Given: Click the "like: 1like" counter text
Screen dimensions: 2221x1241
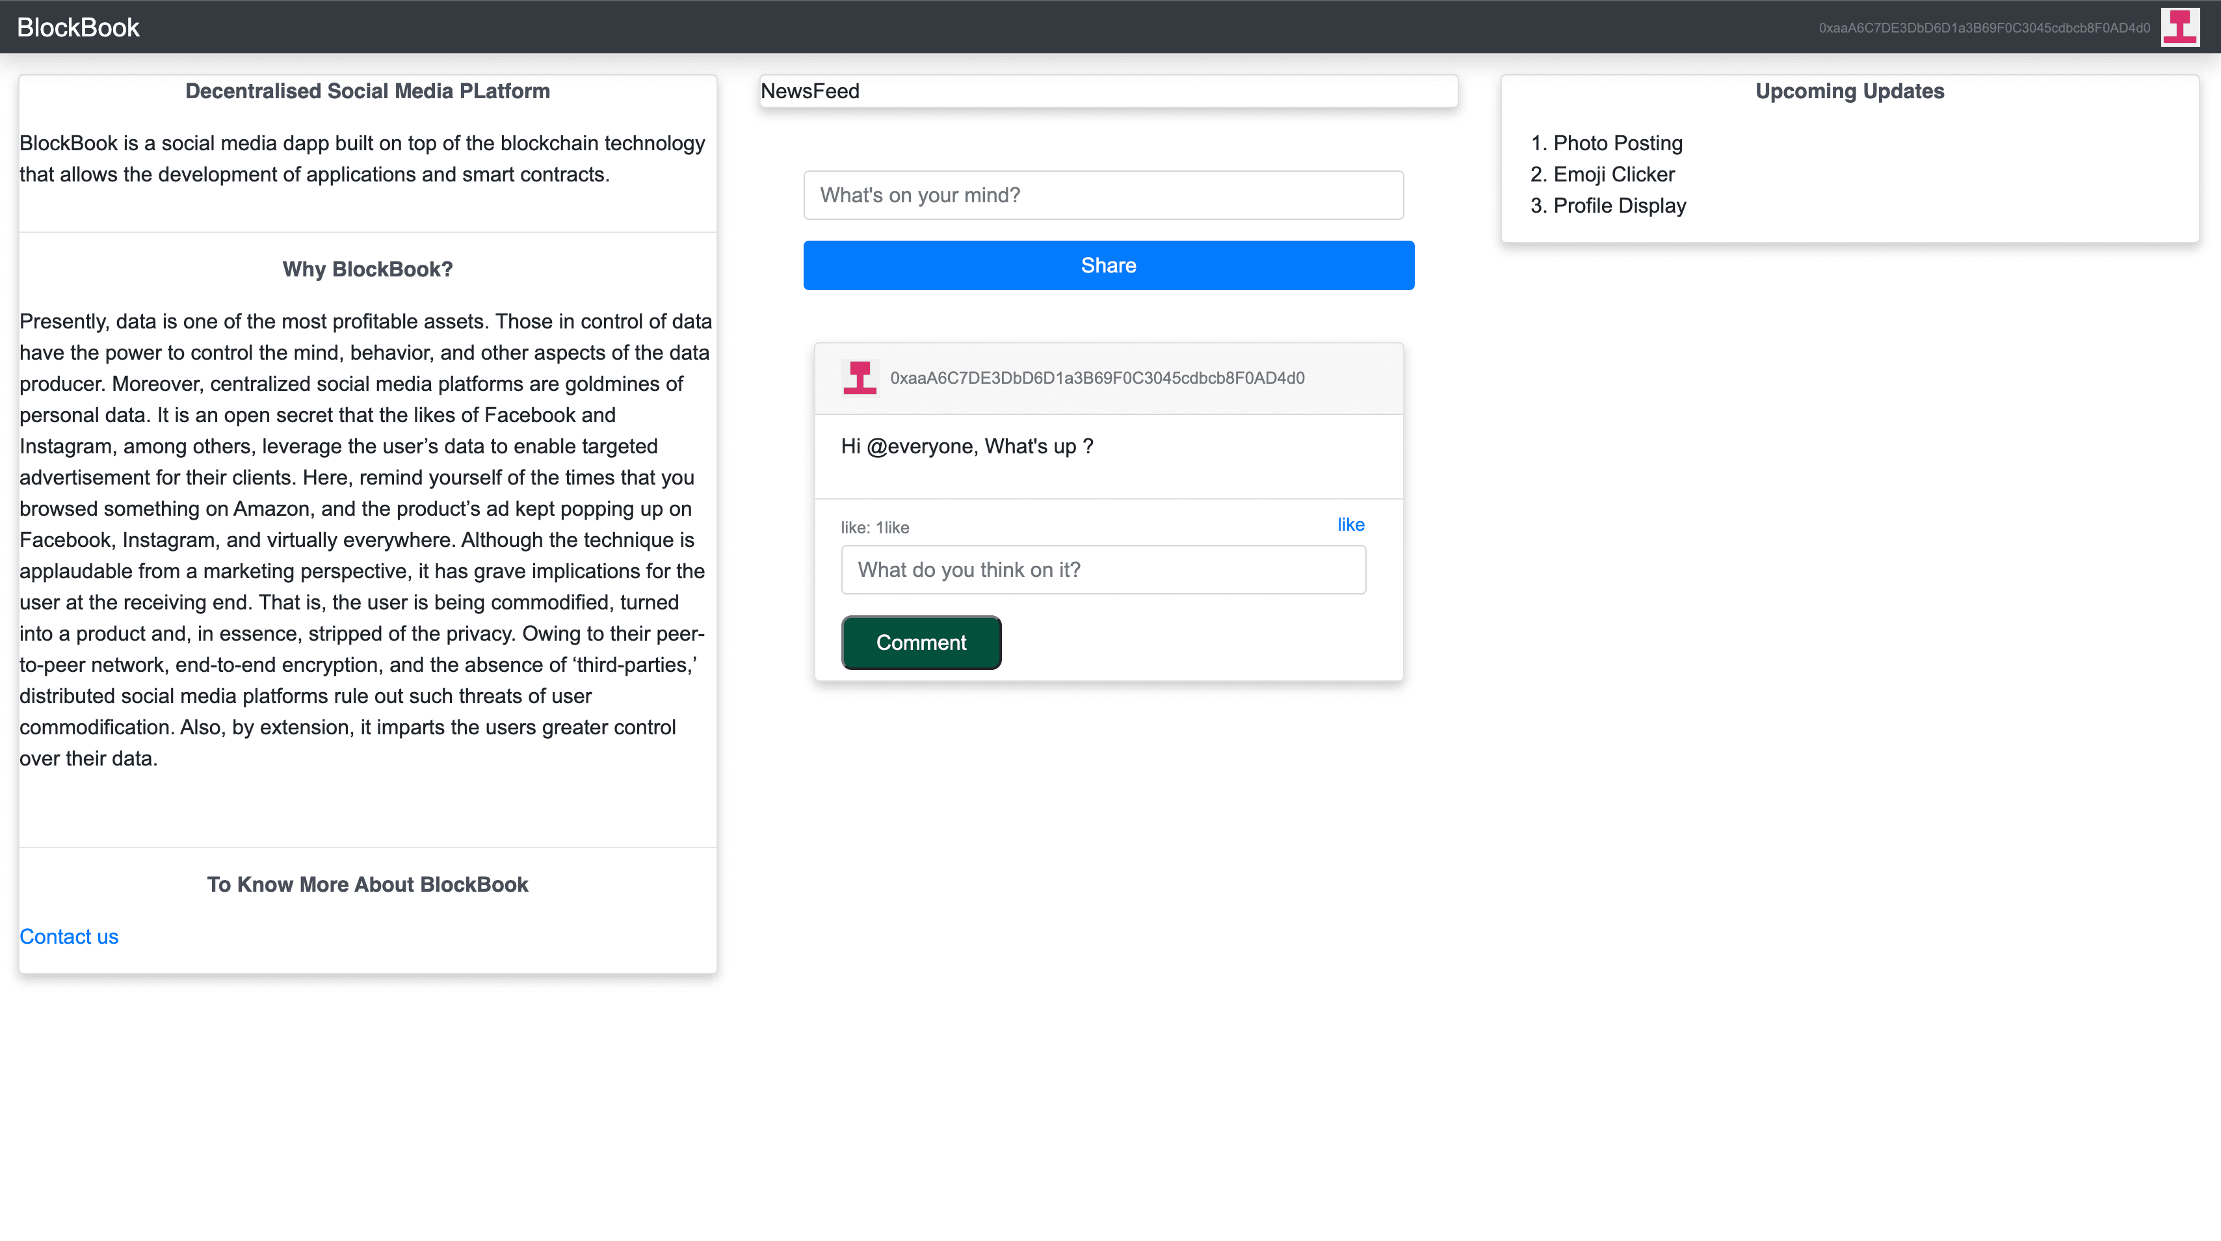Looking at the screenshot, I should coord(874,527).
